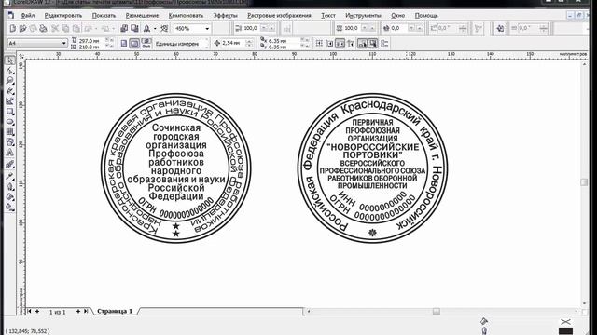The image size is (597, 335).
Task: Click the nudge offset 2,54 field
Action: [x=233, y=44]
